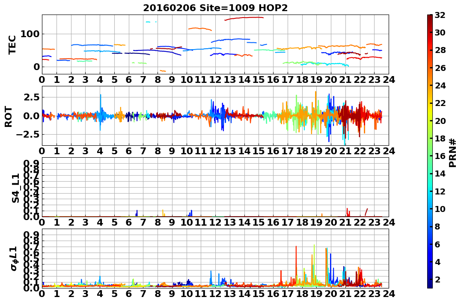Screen dimensions: 461x303
Task: Click the sigma-phi L1 y-axis label
Action: coord(14,259)
